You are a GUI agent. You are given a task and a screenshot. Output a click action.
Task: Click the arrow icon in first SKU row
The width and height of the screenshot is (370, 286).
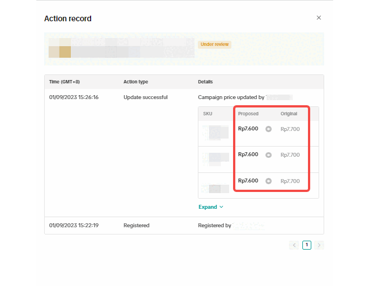click(x=268, y=129)
